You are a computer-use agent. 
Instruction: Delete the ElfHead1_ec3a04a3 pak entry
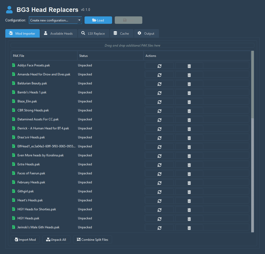189,147
